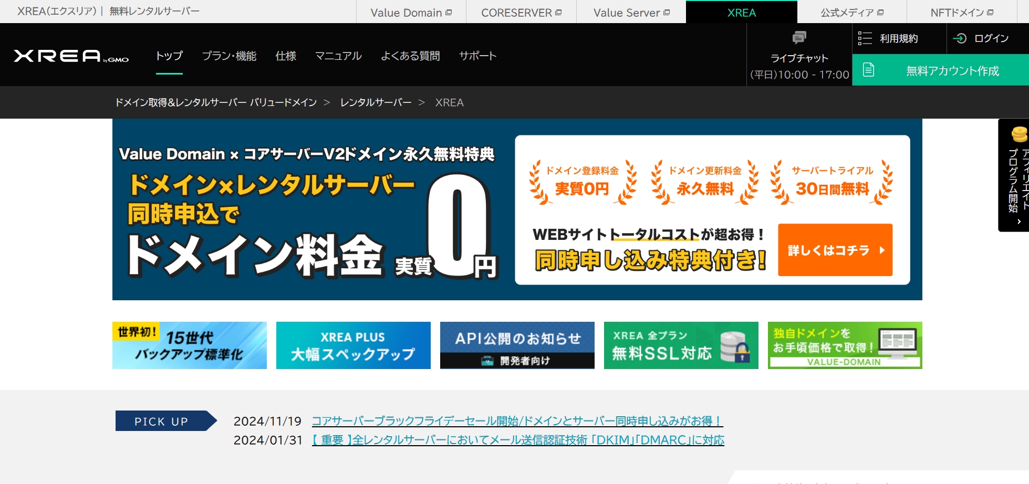Click external link icon beside CORESERVER
The image size is (1029, 484).
(558, 13)
